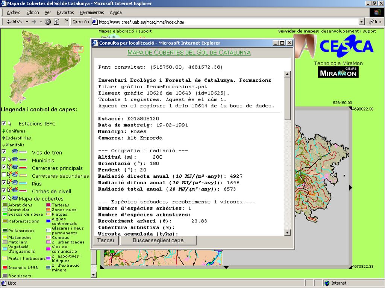Click the Coníferes tree symbol

[x=4, y=131]
